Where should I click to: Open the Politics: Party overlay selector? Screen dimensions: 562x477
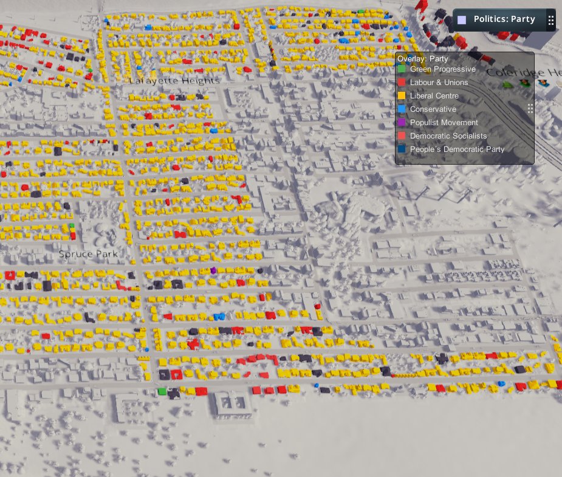click(504, 19)
